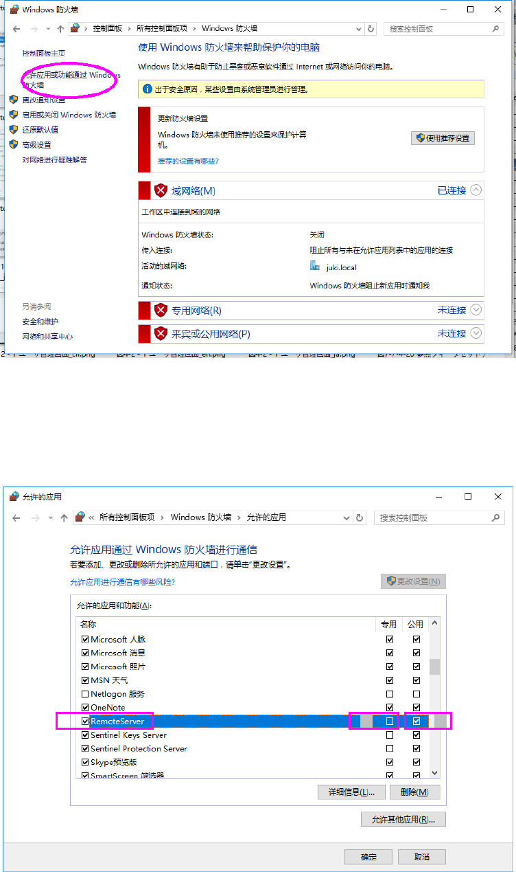Click control panel icon in Windows 防火墙 address bar

(x=75, y=29)
